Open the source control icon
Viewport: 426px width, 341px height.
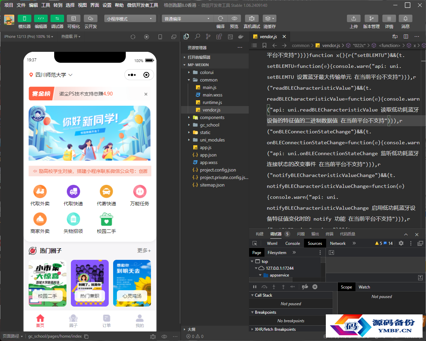pyautogui.click(x=208, y=36)
